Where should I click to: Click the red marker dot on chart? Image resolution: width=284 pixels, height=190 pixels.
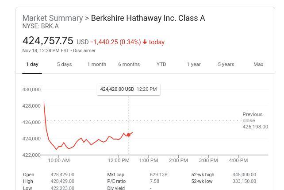(x=129, y=135)
